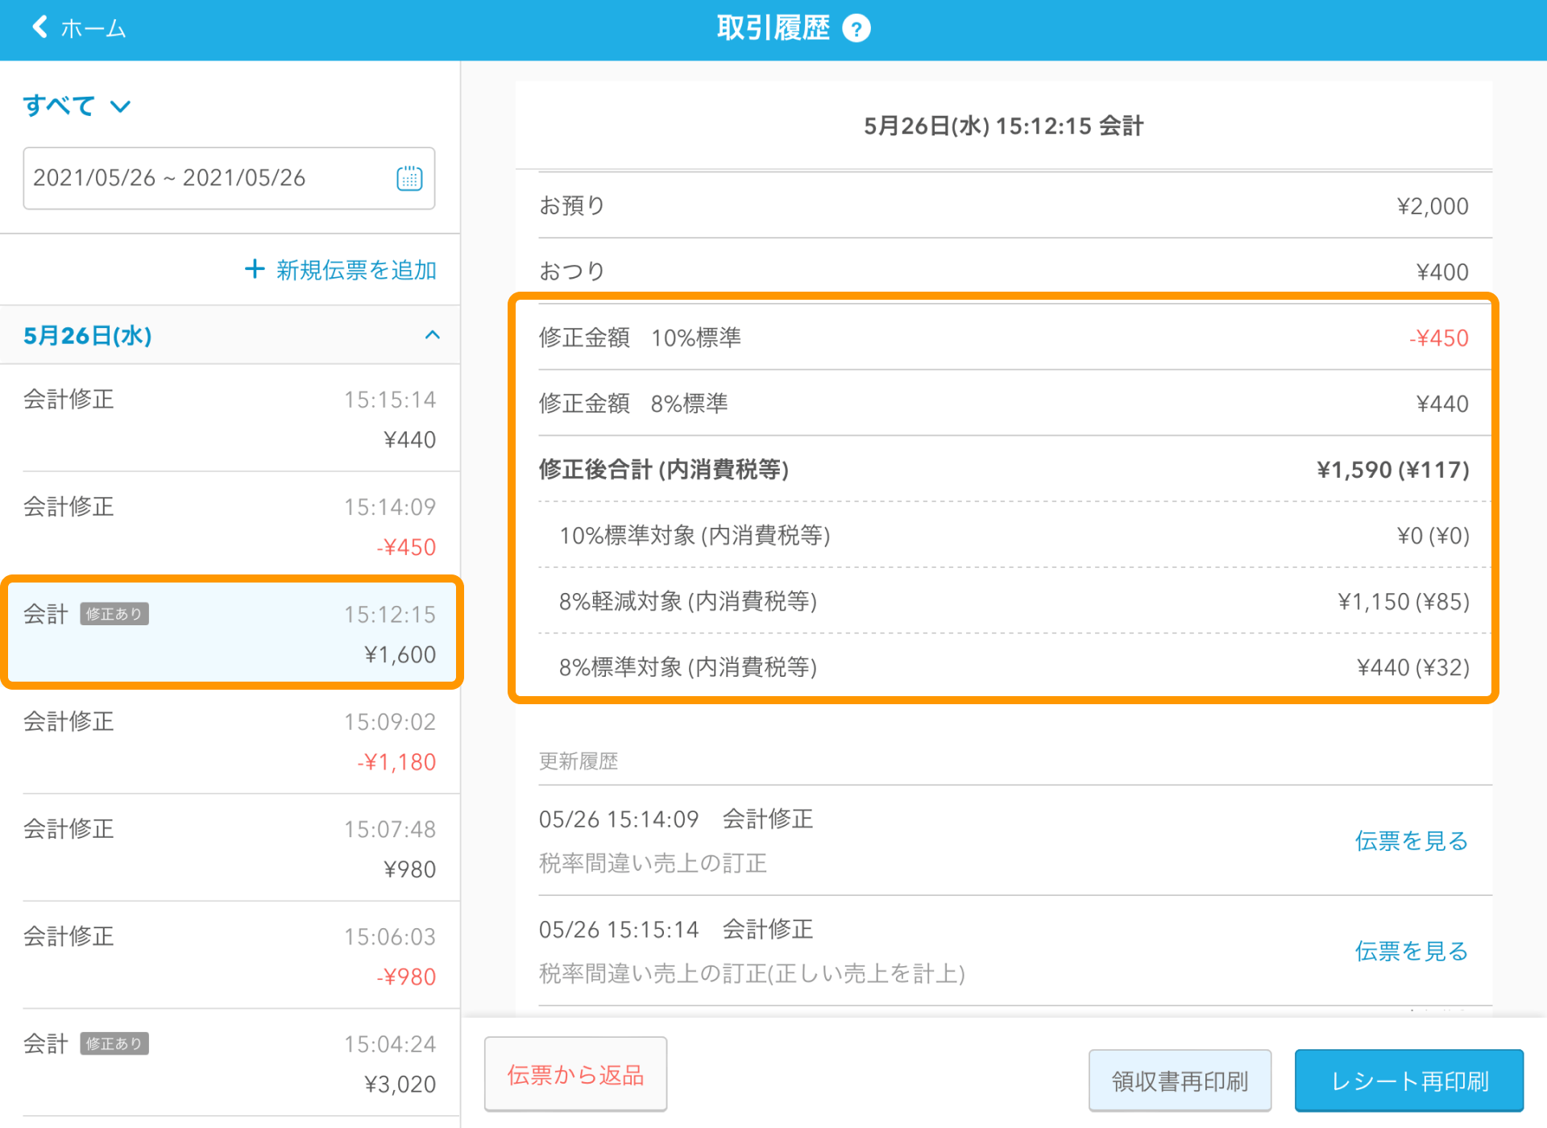Select the 15:15:14 会計修正 entry
1547x1128 pixels.
point(230,419)
